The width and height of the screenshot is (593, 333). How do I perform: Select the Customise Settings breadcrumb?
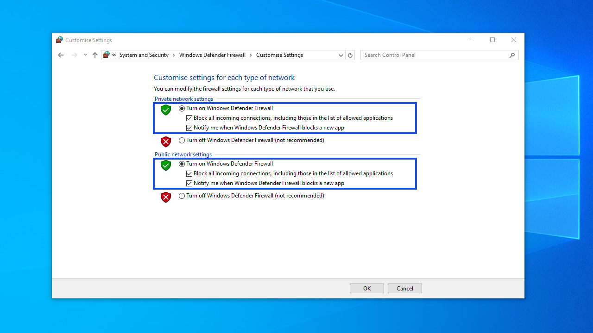point(279,55)
